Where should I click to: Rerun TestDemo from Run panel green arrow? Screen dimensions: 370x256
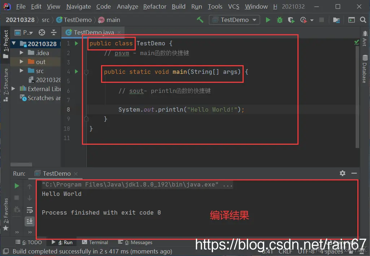click(x=17, y=186)
